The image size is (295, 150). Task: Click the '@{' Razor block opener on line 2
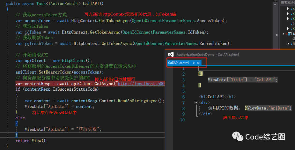tap(201, 74)
